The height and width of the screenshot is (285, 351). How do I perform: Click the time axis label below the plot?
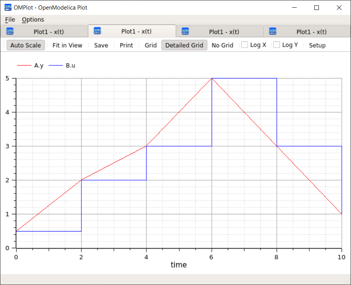178,264
